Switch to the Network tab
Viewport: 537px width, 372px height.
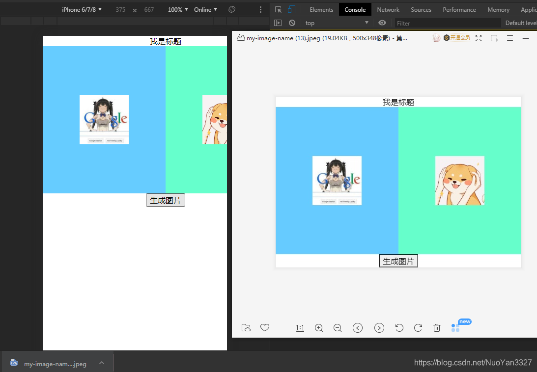pos(388,10)
